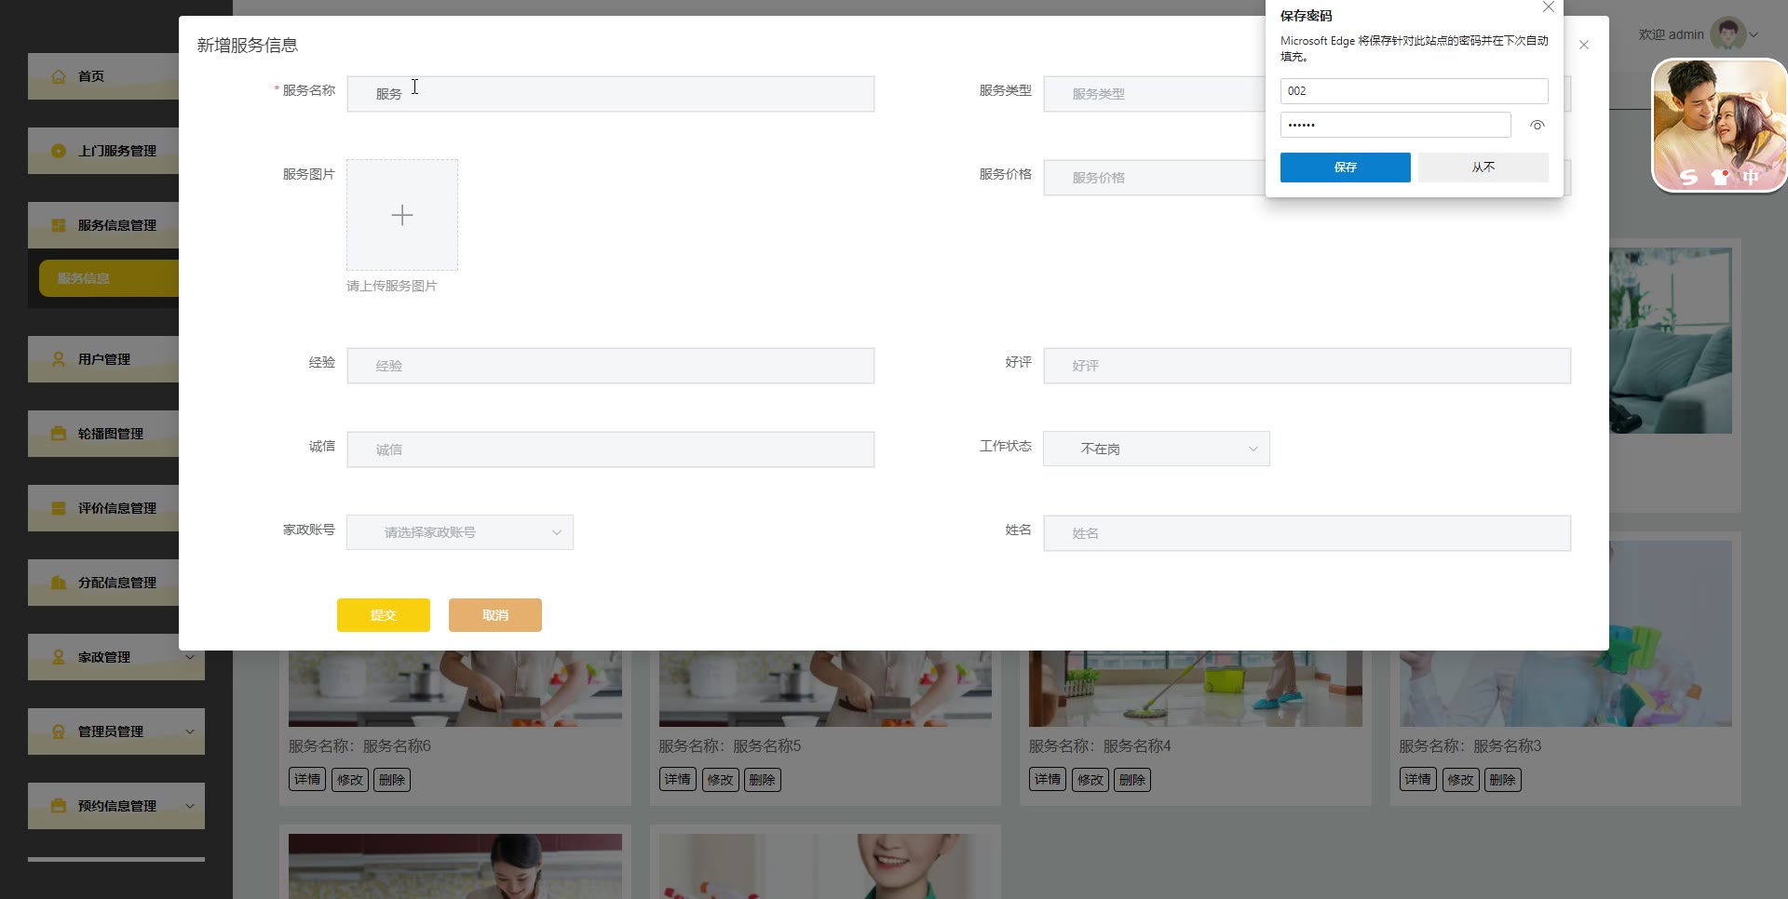The width and height of the screenshot is (1788, 899).
Task: Click the 服务信息管理 grid icon
Action: coord(59,225)
